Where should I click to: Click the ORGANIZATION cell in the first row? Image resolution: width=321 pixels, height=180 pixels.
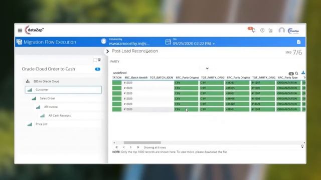click(288, 82)
